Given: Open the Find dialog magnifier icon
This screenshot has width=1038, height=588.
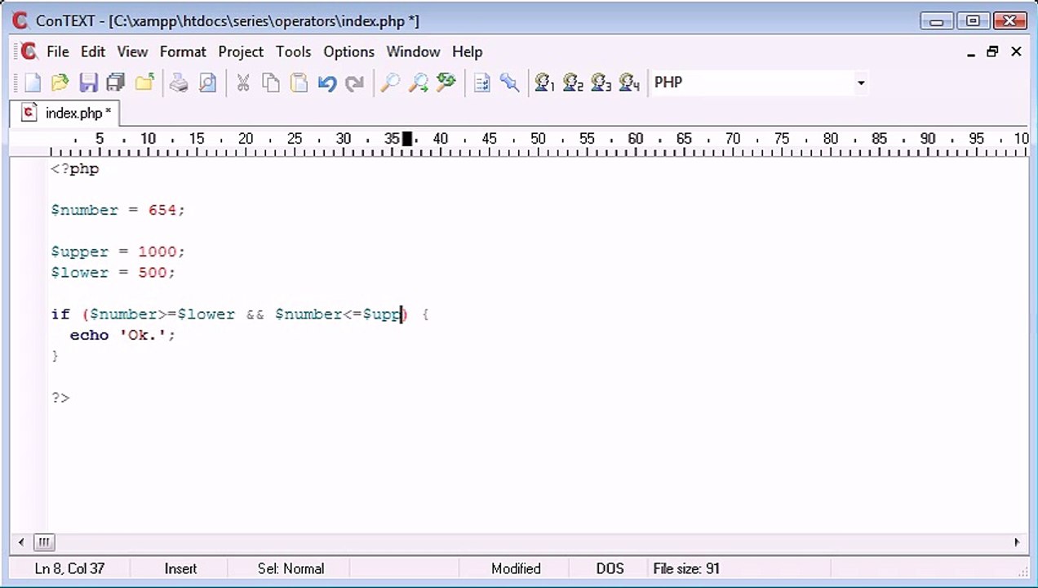Looking at the screenshot, I should click(390, 82).
